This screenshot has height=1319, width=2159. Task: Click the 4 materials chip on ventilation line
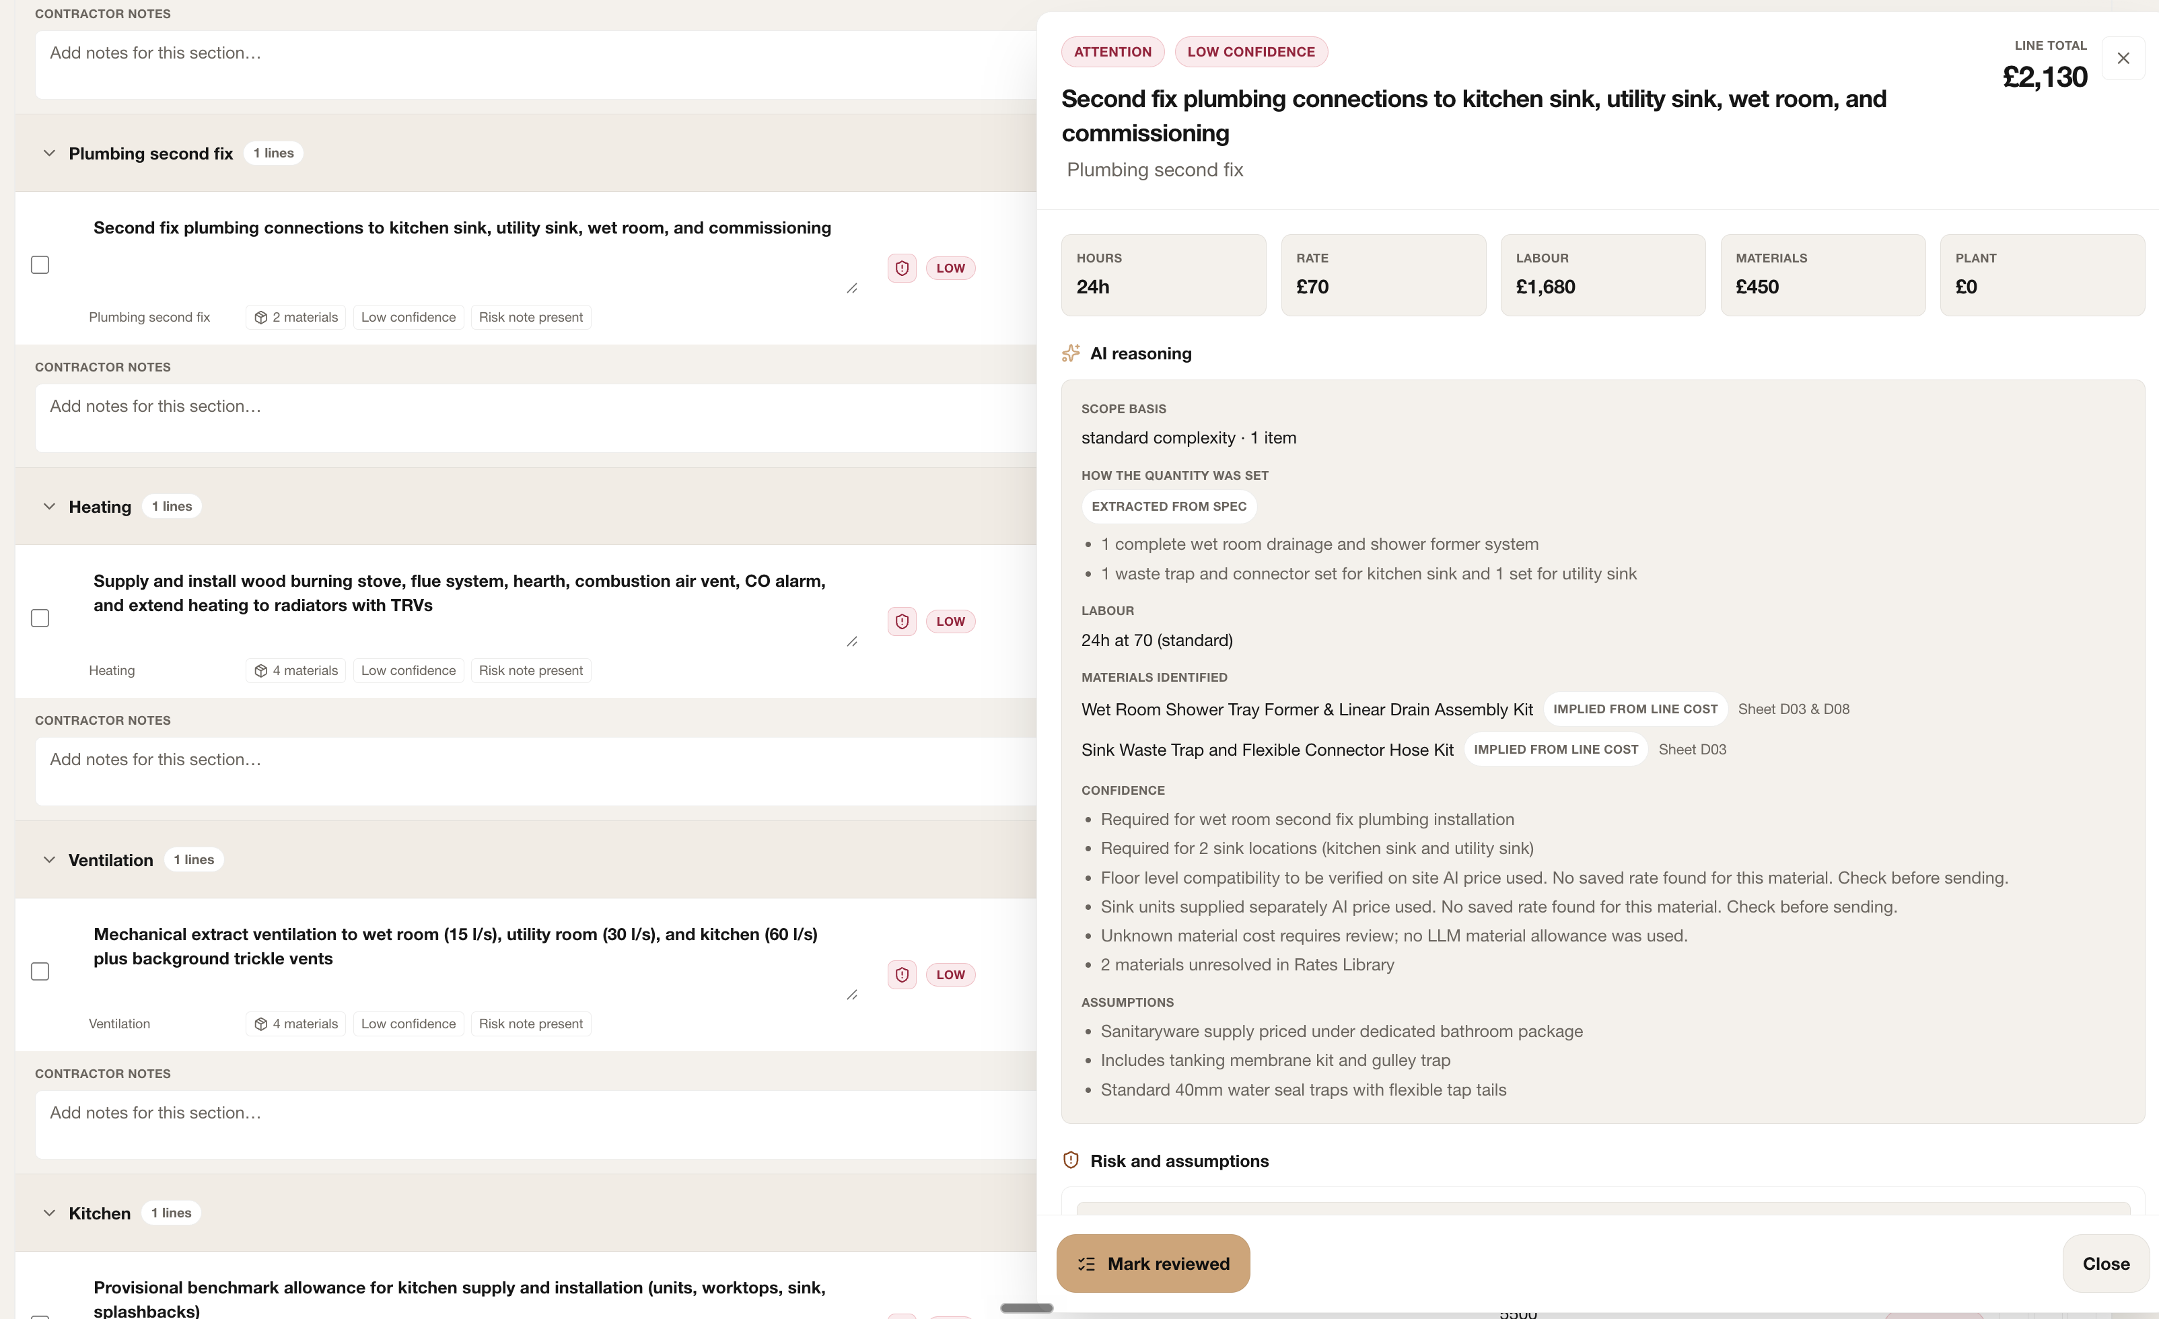tap(296, 1024)
